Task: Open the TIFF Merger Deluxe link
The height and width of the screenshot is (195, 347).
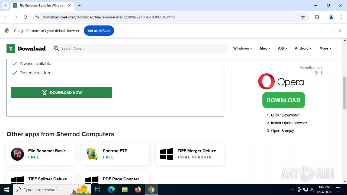Action: [197, 151]
